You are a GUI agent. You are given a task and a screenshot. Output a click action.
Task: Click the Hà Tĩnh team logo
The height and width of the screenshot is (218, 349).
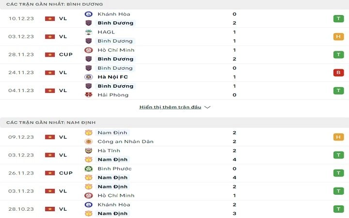click(89, 151)
